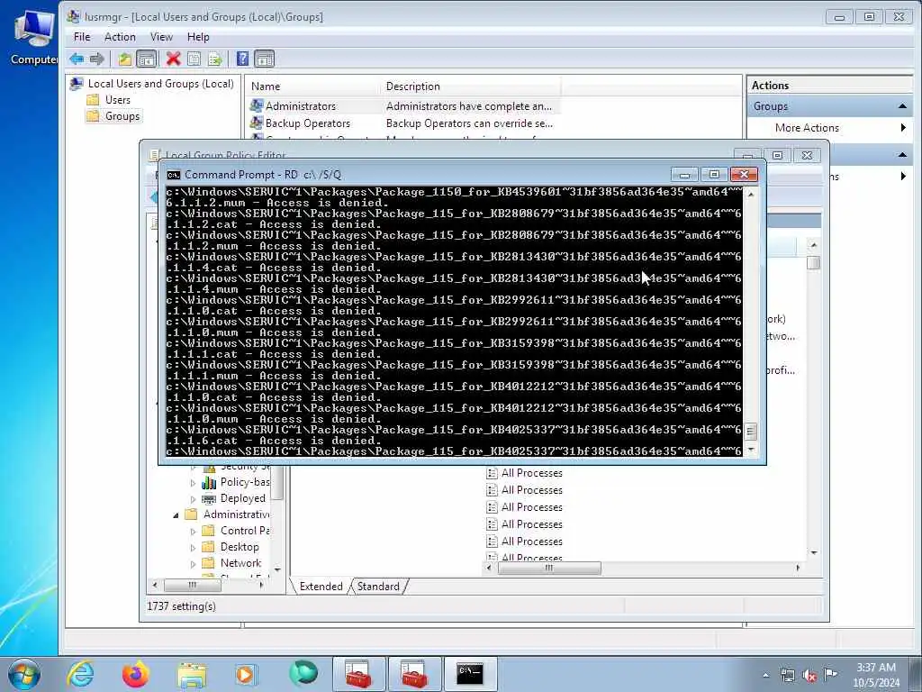Click the muted volume tray icon
Image resolution: width=922 pixels, height=692 pixels.
pyautogui.click(x=809, y=676)
